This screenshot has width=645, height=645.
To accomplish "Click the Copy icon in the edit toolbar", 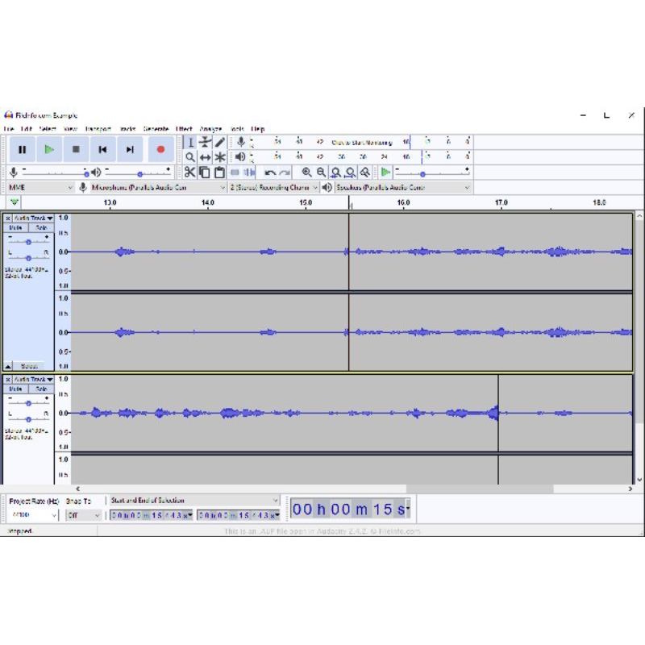I will tap(205, 172).
